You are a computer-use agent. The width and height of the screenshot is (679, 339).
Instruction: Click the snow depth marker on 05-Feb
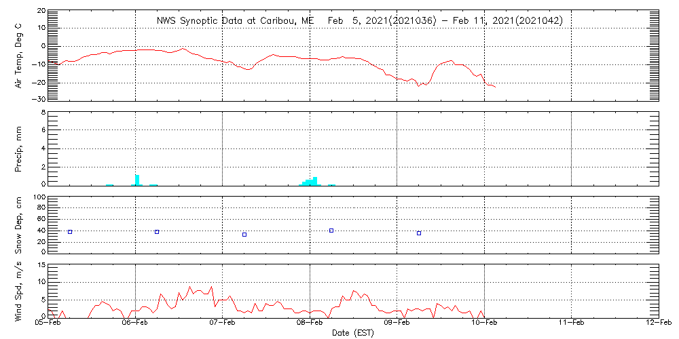pos(70,232)
